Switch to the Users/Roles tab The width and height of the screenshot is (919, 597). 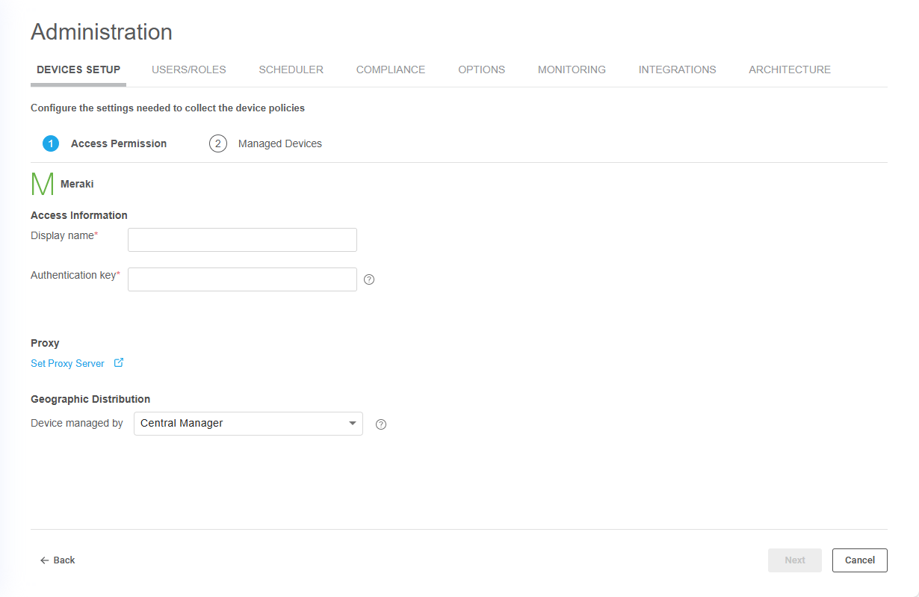click(x=188, y=69)
